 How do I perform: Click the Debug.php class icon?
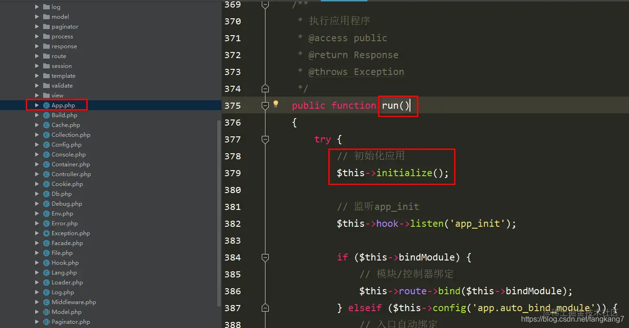pos(46,204)
